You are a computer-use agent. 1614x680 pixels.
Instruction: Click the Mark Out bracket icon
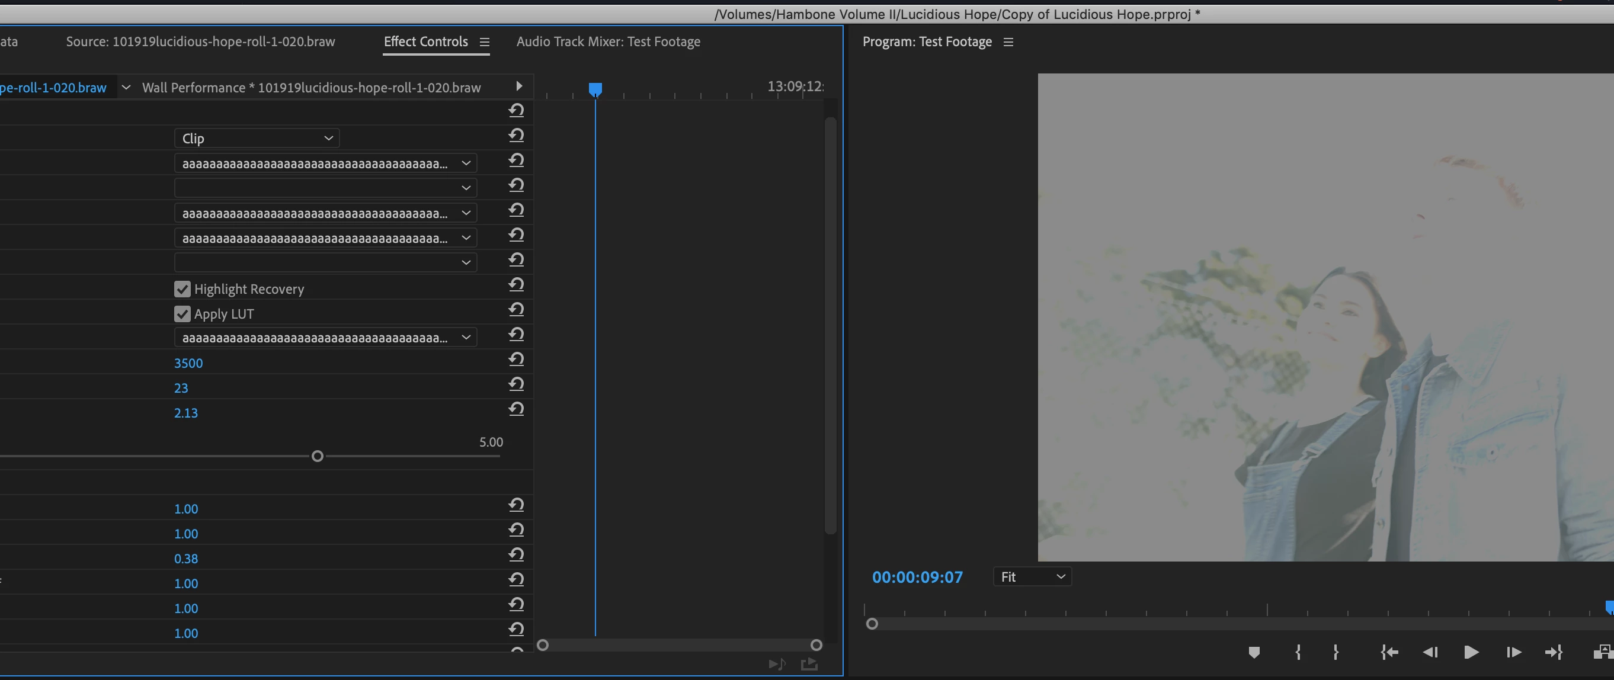1336,652
